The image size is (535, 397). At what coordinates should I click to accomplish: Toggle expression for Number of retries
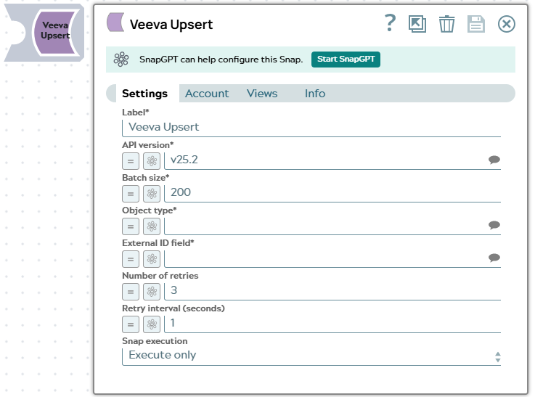(x=131, y=292)
